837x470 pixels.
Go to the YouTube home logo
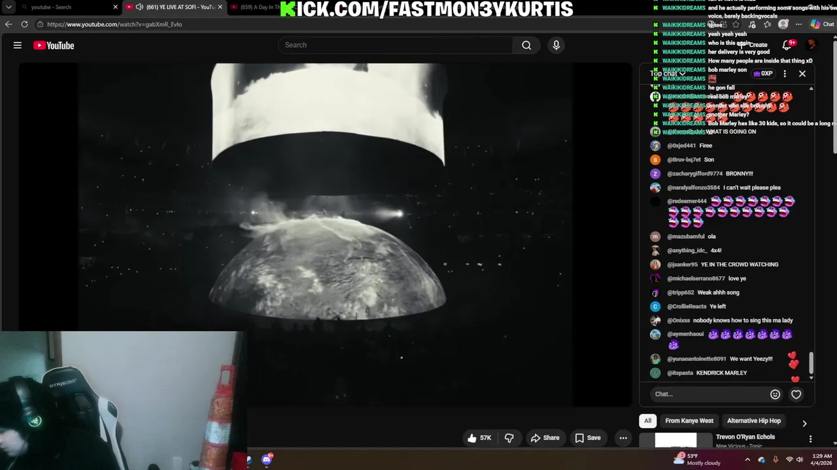(54, 45)
